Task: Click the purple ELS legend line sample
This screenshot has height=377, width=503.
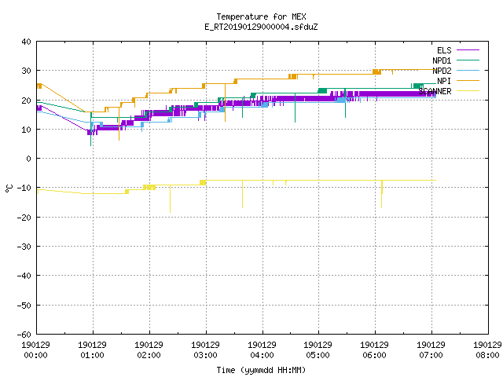Action: tap(468, 50)
